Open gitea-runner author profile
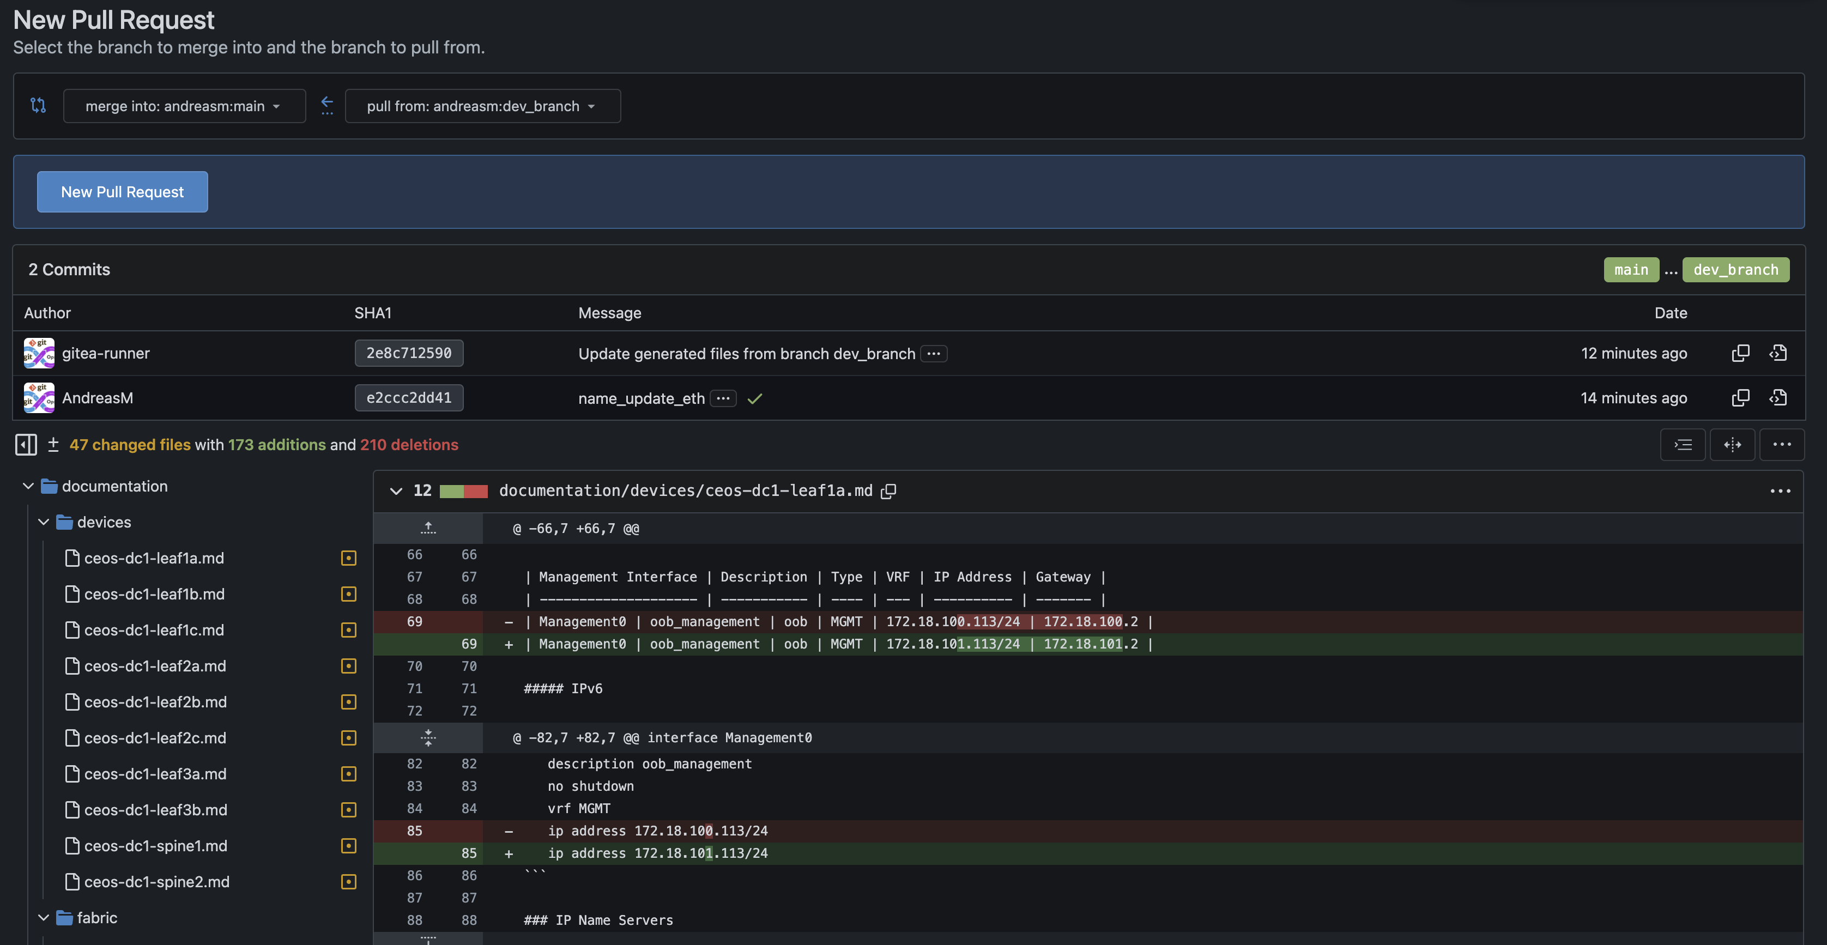 pyautogui.click(x=106, y=353)
